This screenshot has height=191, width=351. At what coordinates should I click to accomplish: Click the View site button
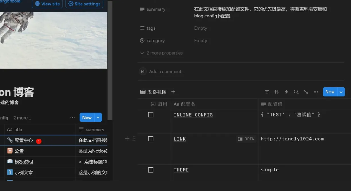47,4
